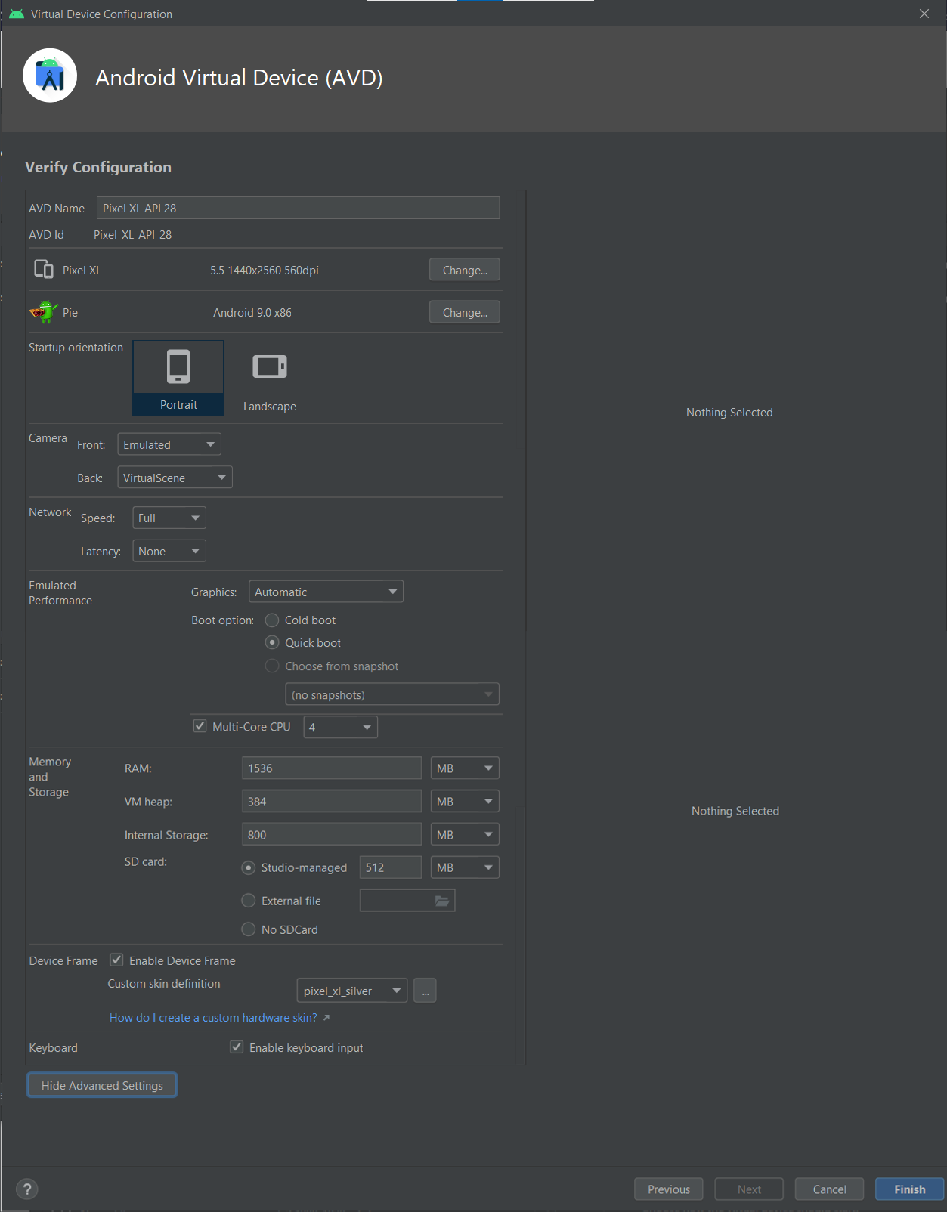Open Internal Storage unit dropdown

click(x=465, y=835)
